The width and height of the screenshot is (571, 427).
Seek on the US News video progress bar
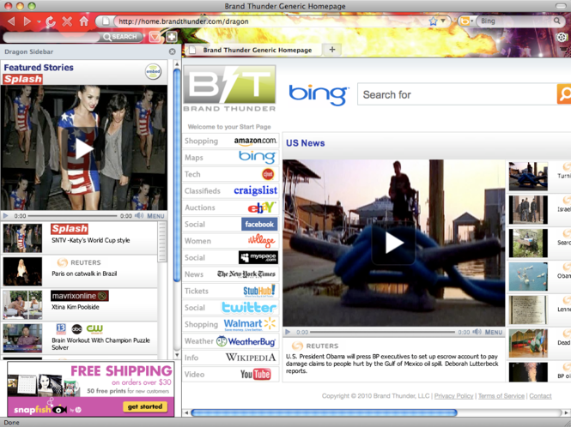point(382,332)
